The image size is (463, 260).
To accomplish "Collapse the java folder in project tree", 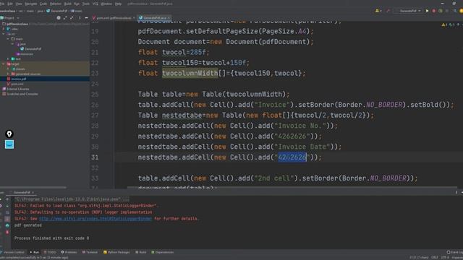I will 12,44.
